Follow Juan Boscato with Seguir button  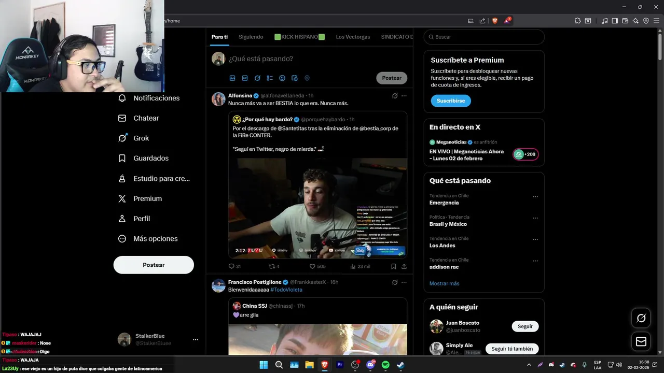[x=525, y=326]
